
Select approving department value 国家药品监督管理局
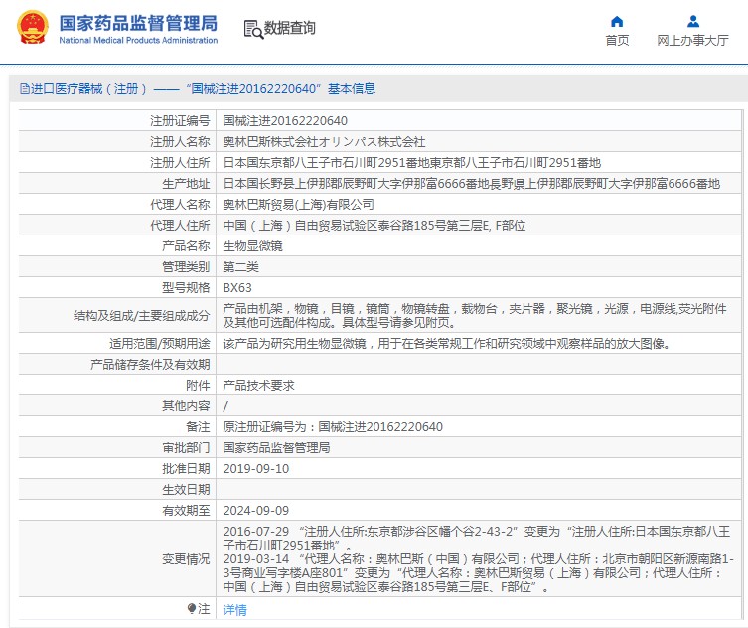pyautogui.click(x=277, y=447)
